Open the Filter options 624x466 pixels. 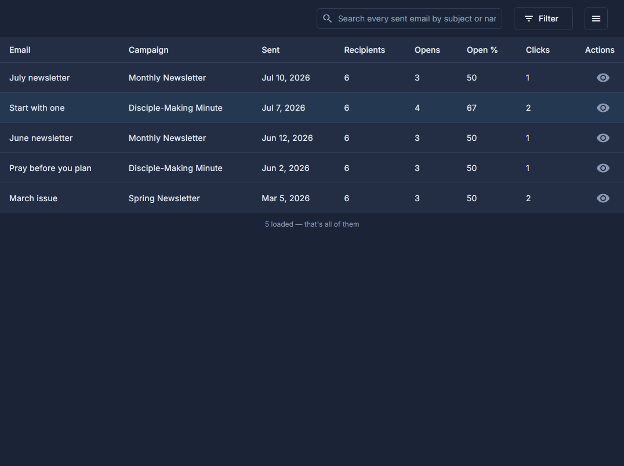(543, 19)
